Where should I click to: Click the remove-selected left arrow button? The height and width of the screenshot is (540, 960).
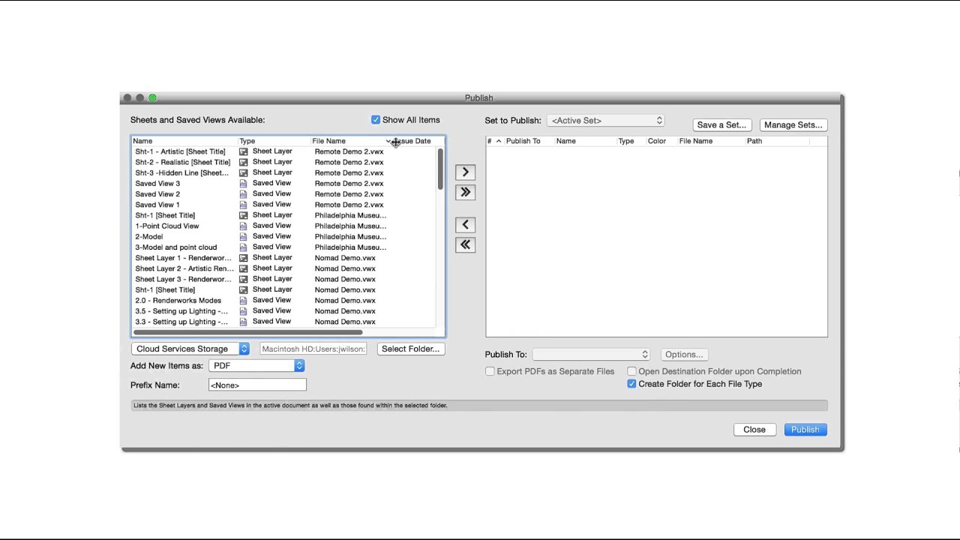[465, 224]
